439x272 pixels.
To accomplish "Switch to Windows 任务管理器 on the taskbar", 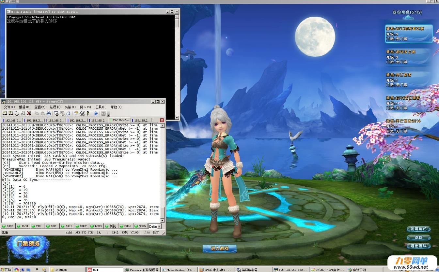I will click(143, 270).
